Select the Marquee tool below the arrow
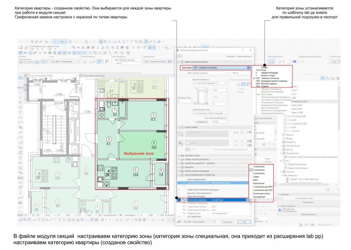Screen dimensions: 351x250 pyautogui.click(x=20, y=82)
